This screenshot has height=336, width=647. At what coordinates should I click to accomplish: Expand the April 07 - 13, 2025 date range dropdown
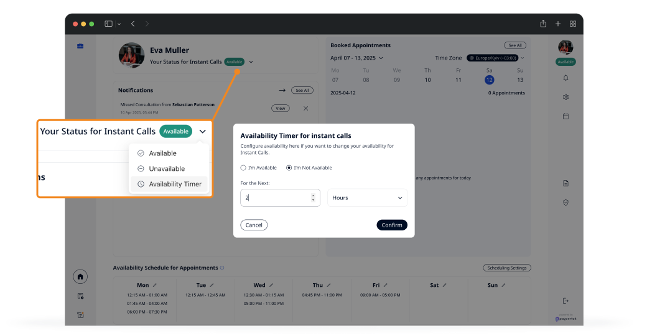381,58
